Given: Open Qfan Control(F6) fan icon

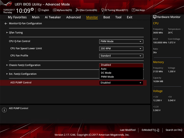Looking at the screenshot, I should click(x=77, y=10).
